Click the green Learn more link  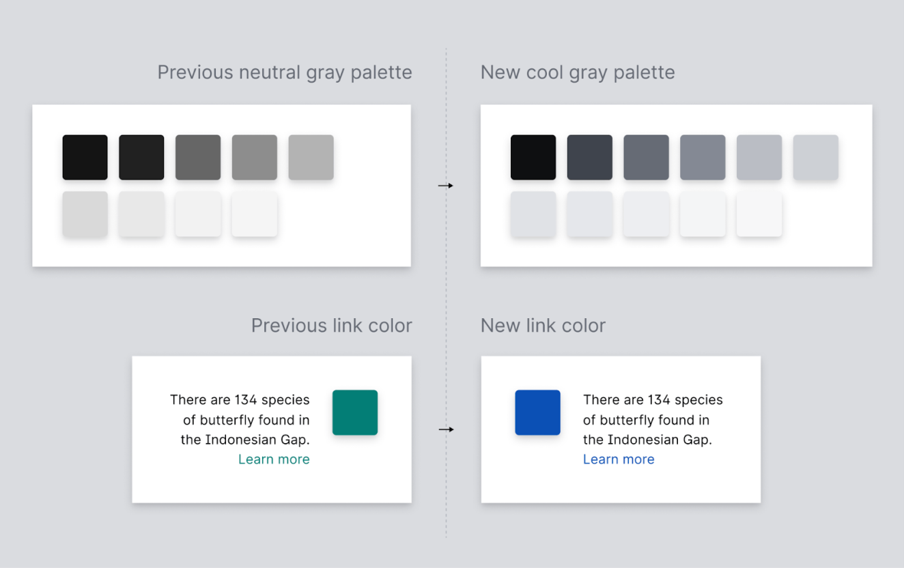point(274,459)
